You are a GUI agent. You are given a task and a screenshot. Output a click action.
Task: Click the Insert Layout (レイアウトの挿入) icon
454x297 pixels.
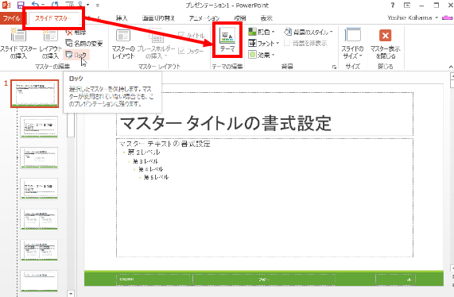click(x=50, y=36)
